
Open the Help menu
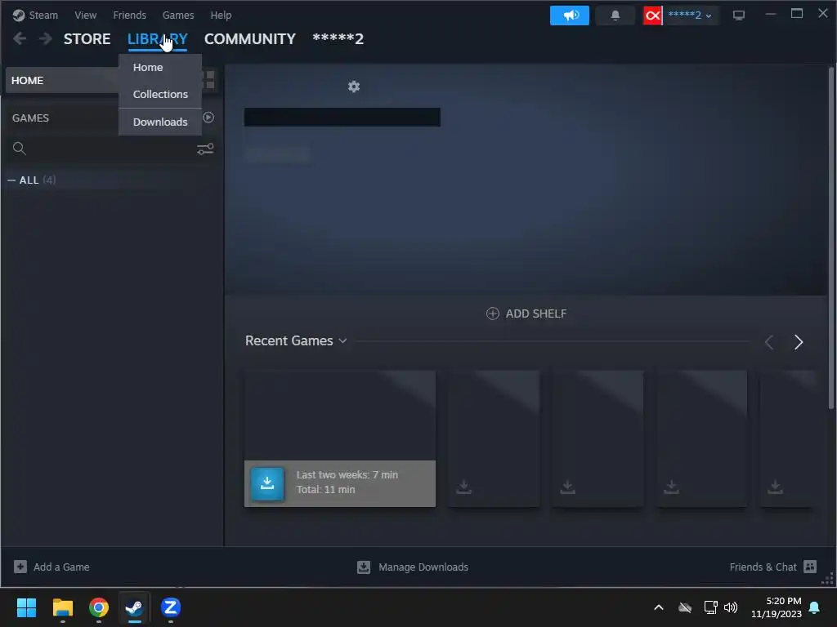(x=221, y=15)
